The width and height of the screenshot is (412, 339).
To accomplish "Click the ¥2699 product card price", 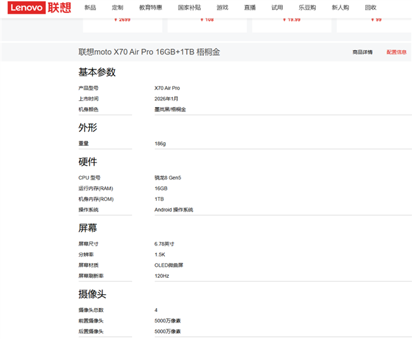I will pyautogui.click(x=122, y=19).
